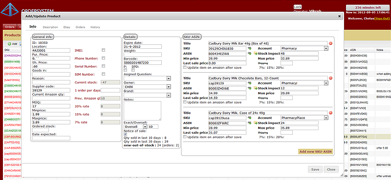The image size is (391, 180).
Task: Click the Add new SKU-ASIN button
Action: pos(315,152)
